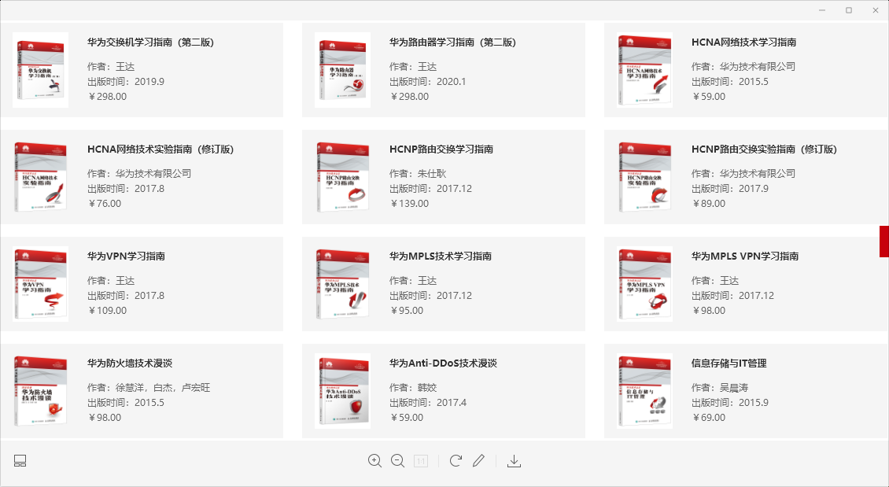Click the title HCNA网络技术实验指南（修订版）
Screen dimensions: 889x487
[160, 149]
